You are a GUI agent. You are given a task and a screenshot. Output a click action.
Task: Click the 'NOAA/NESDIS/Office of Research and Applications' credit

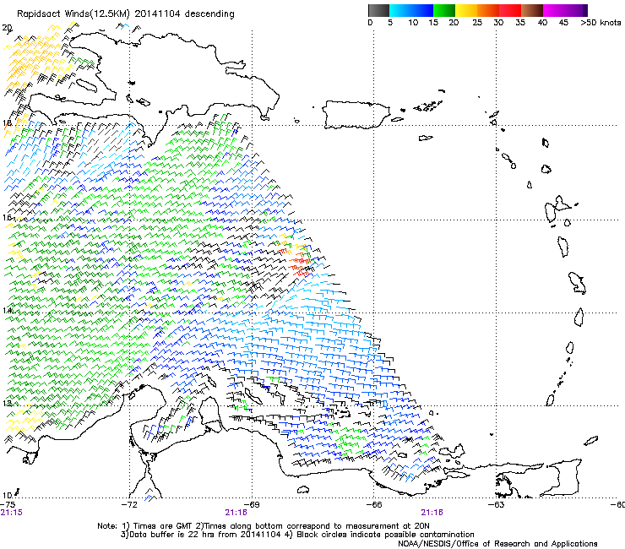coord(497,543)
